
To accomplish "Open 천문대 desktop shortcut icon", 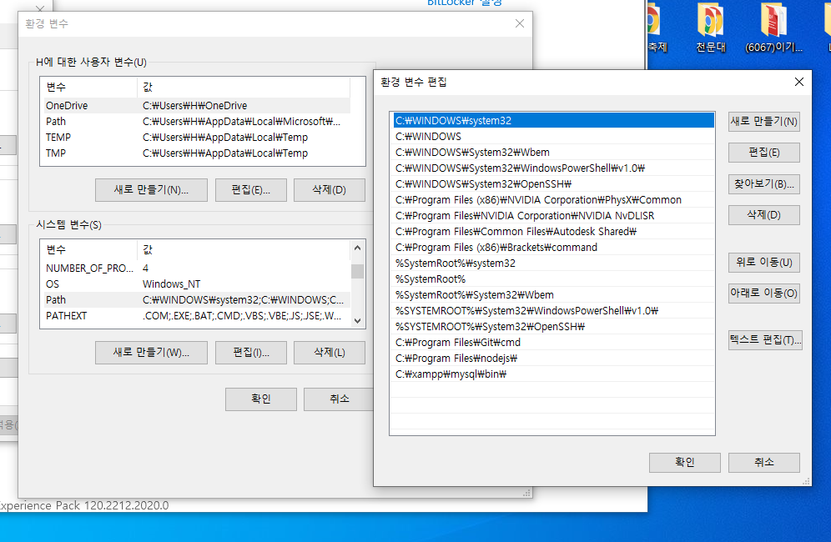I will (x=710, y=28).
